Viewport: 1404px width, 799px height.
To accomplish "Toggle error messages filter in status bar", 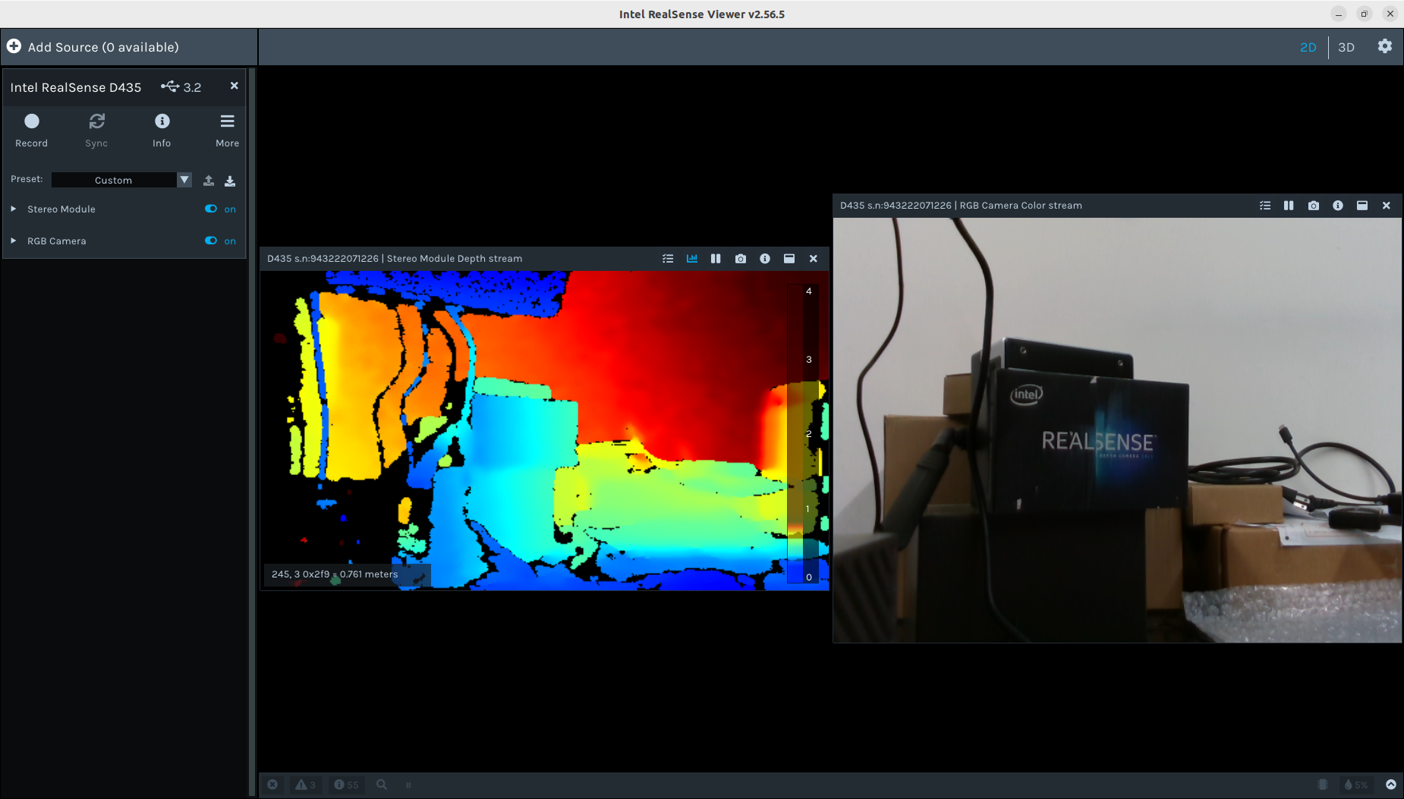I will click(272, 785).
